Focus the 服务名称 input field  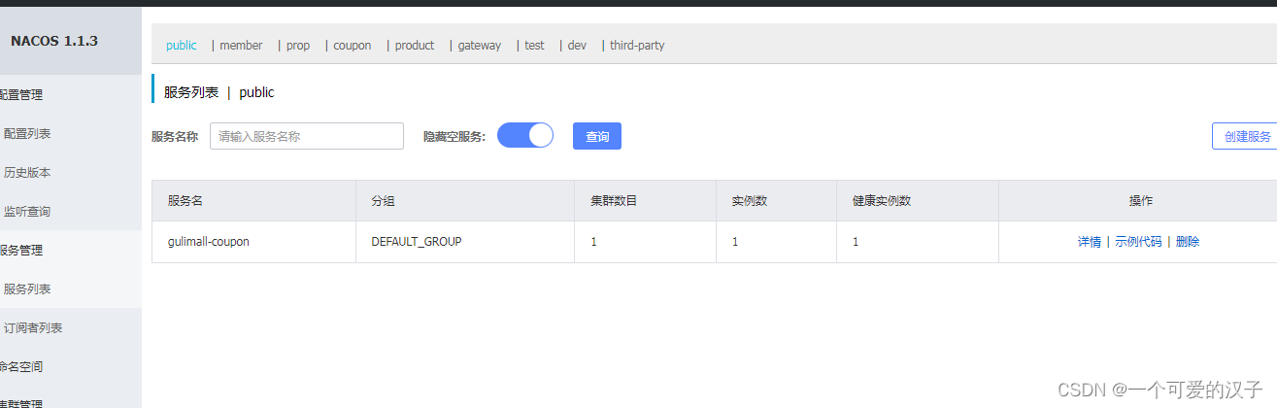click(307, 136)
